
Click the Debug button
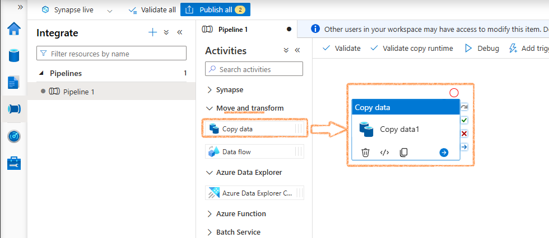click(482, 48)
